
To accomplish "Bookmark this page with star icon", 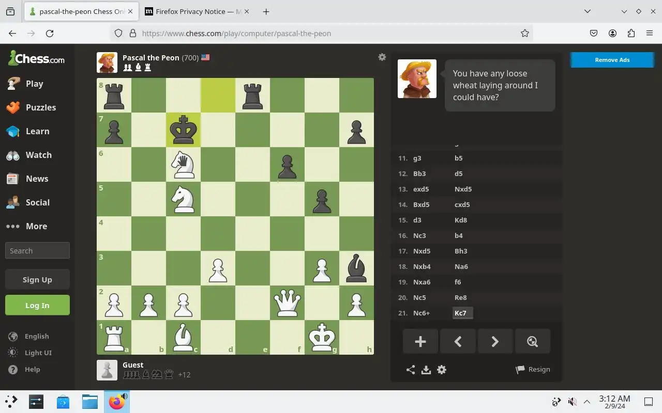I will point(525,33).
